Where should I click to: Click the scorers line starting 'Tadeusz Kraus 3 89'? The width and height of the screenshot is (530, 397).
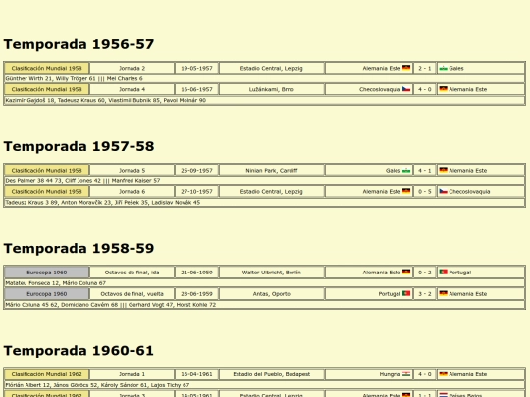pyautogui.click(x=265, y=203)
